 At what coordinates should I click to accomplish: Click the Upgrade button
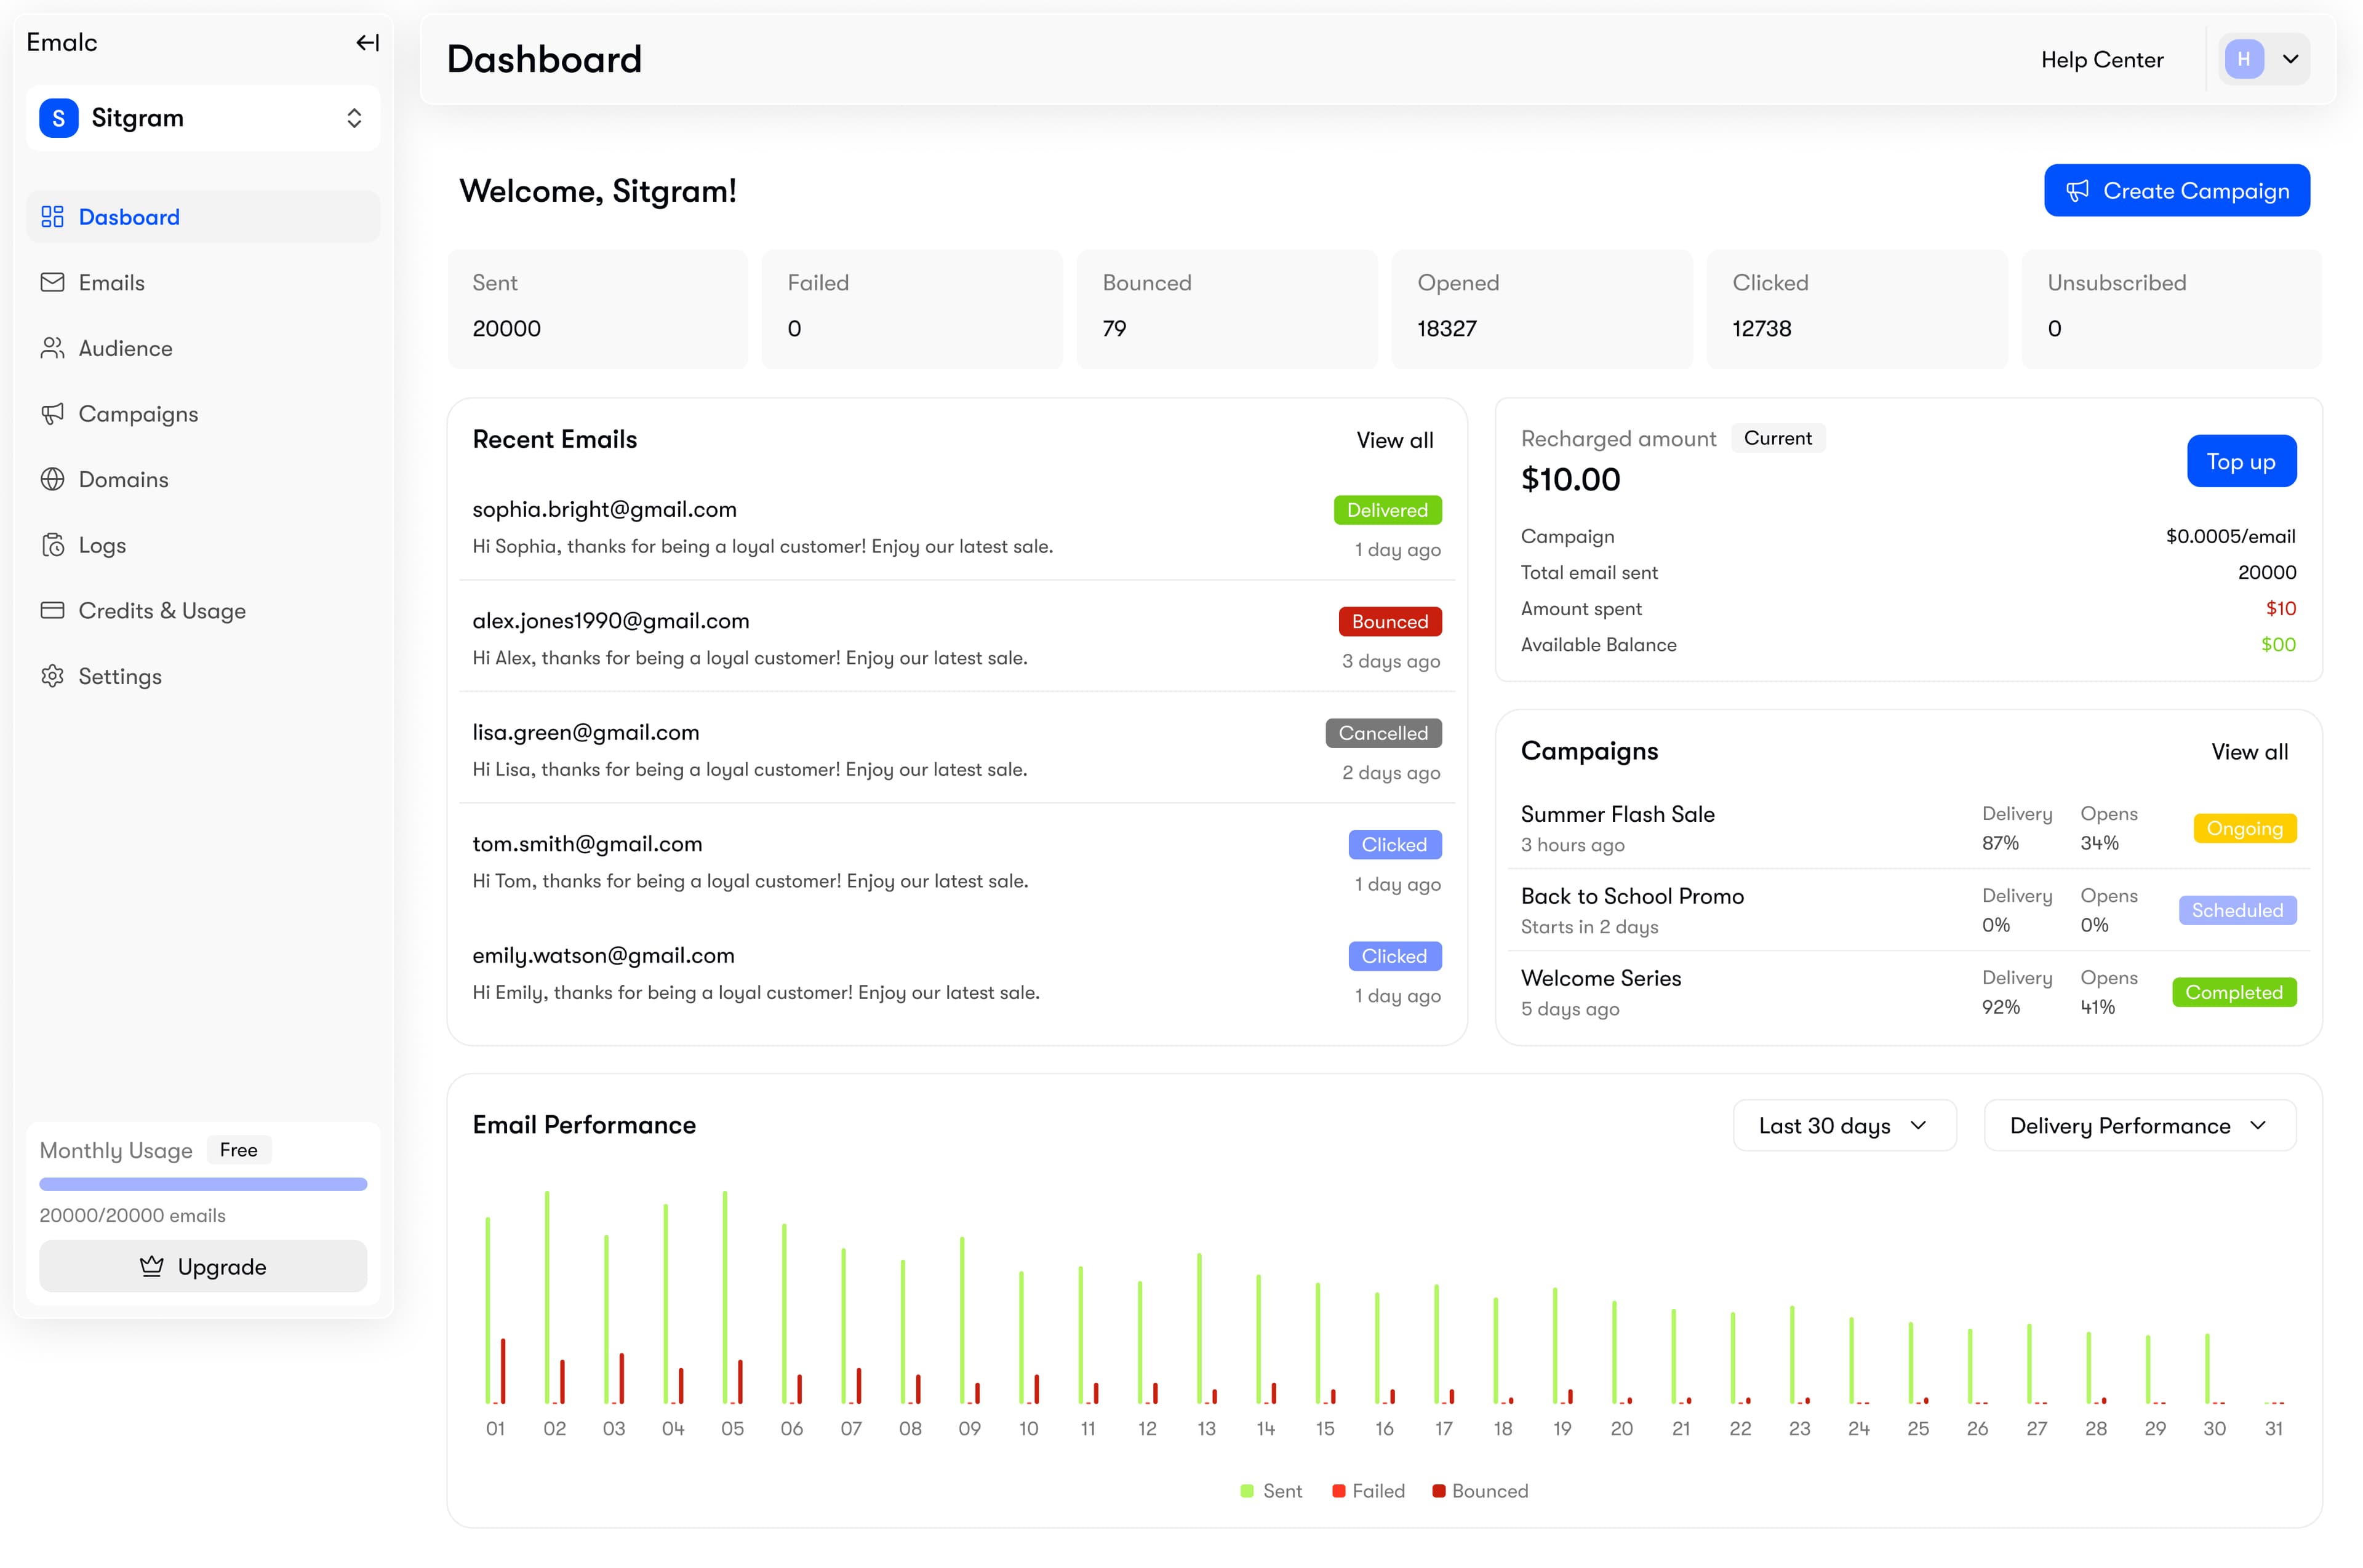(x=203, y=1266)
